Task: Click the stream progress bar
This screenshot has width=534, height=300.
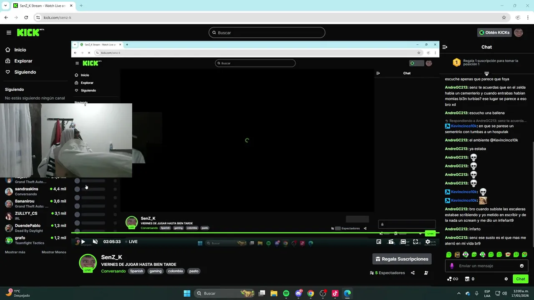Action: [255, 233]
